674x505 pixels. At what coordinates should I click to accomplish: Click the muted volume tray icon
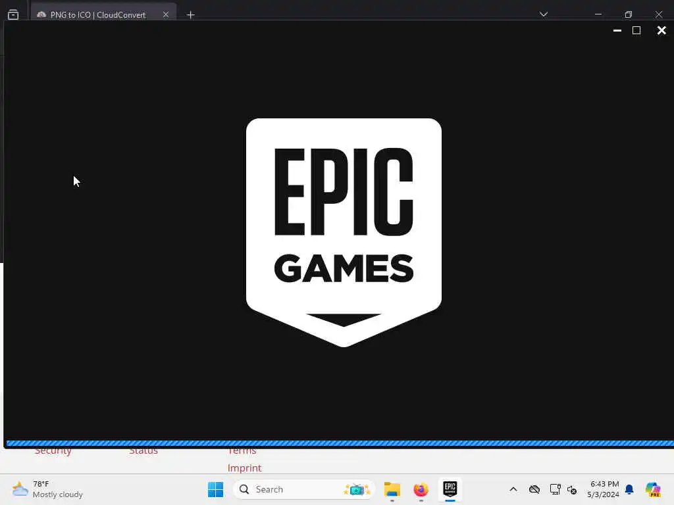572,489
